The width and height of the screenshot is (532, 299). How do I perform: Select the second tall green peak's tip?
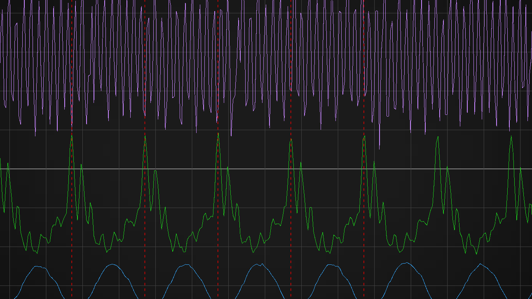click(145, 136)
